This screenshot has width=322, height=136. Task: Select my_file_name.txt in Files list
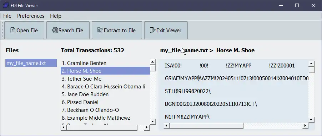pos(31,63)
